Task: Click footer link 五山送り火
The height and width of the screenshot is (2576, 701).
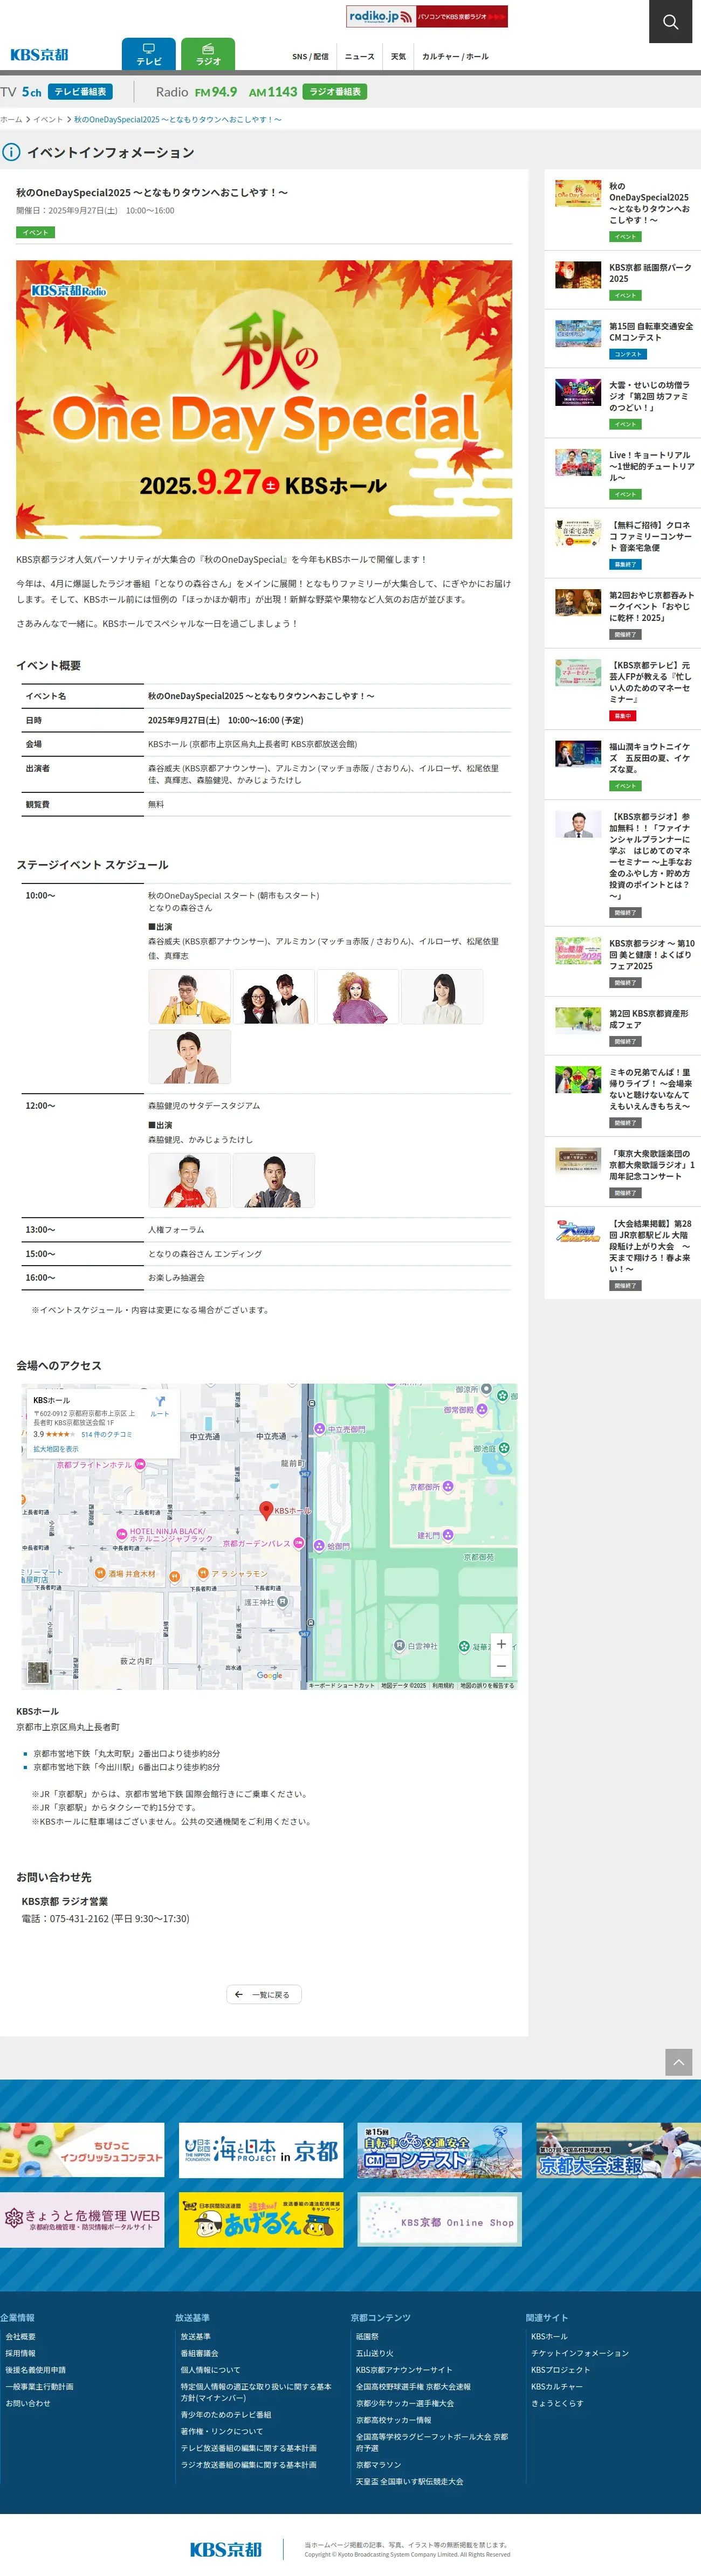Action: click(375, 2353)
